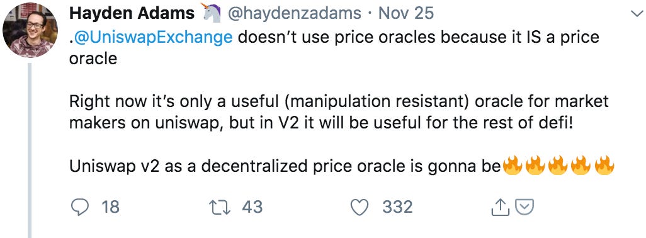Open the Hayden Adams display name link
This screenshot has width=646, height=238.
pyautogui.click(x=132, y=14)
